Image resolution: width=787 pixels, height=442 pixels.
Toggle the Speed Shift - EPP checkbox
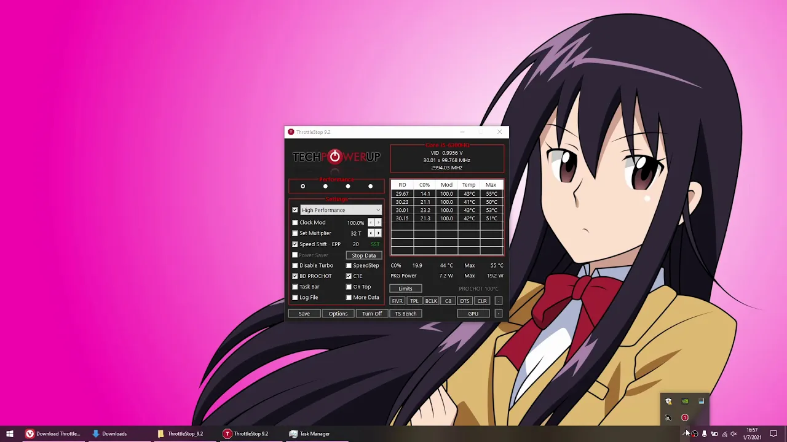tap(295, 244)
